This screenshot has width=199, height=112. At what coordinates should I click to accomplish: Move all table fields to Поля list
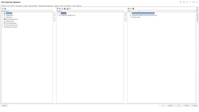(x=126, y=15)
